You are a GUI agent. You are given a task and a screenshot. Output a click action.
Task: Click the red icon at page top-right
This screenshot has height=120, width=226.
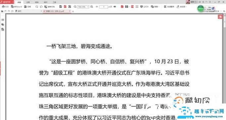[x=220, y=17]
